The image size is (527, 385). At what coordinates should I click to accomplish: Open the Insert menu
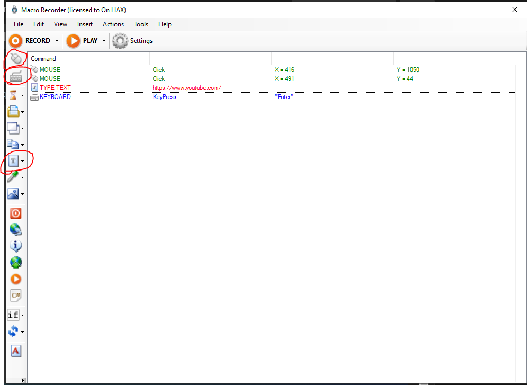click(85, 24)
